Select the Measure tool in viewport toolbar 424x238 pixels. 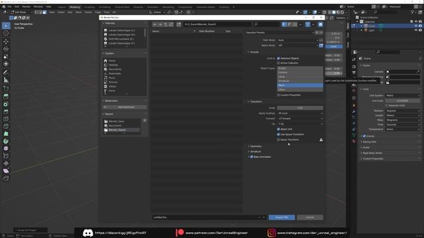pos(6,80)
